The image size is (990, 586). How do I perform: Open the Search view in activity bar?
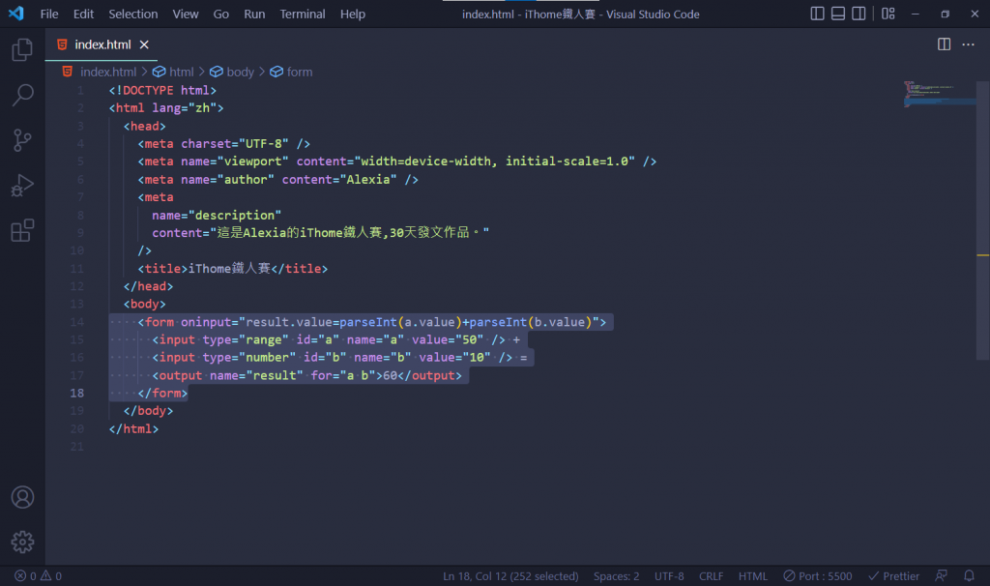pos(22,96)
